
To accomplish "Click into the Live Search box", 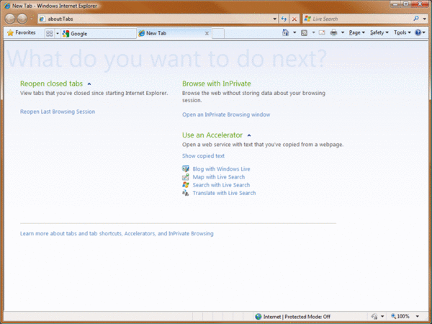I will coord(358,19).
